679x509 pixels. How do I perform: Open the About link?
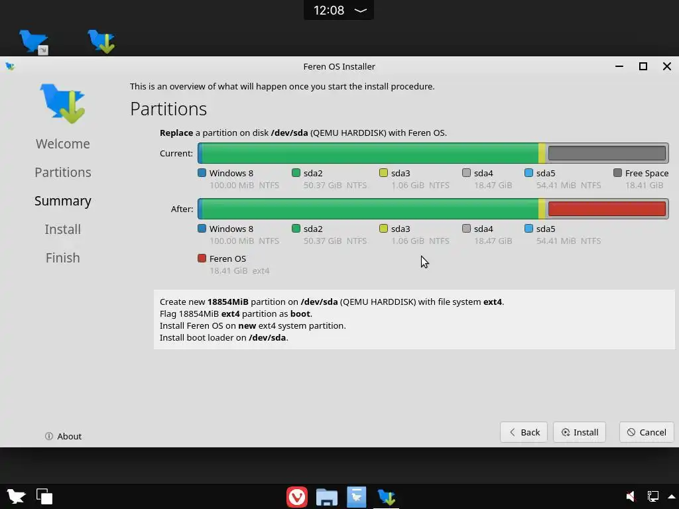[x=63, y=436]
